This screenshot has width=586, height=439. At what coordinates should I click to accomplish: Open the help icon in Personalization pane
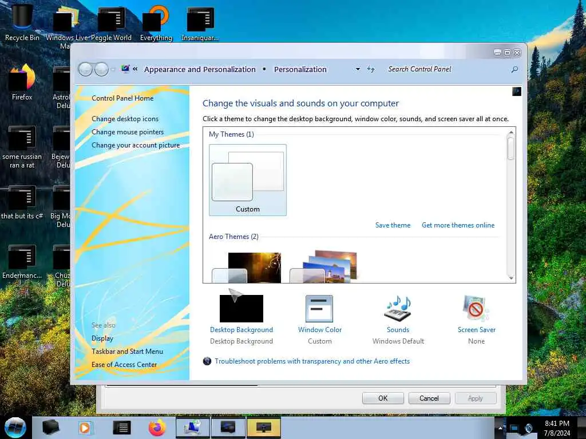[x=517, y=91]
